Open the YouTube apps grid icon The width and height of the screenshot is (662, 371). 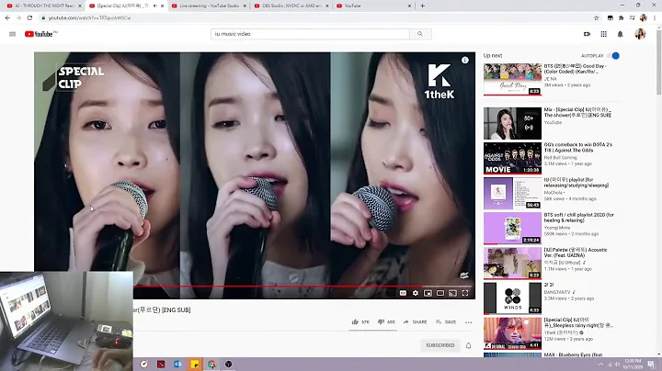(x=604, y=34)
